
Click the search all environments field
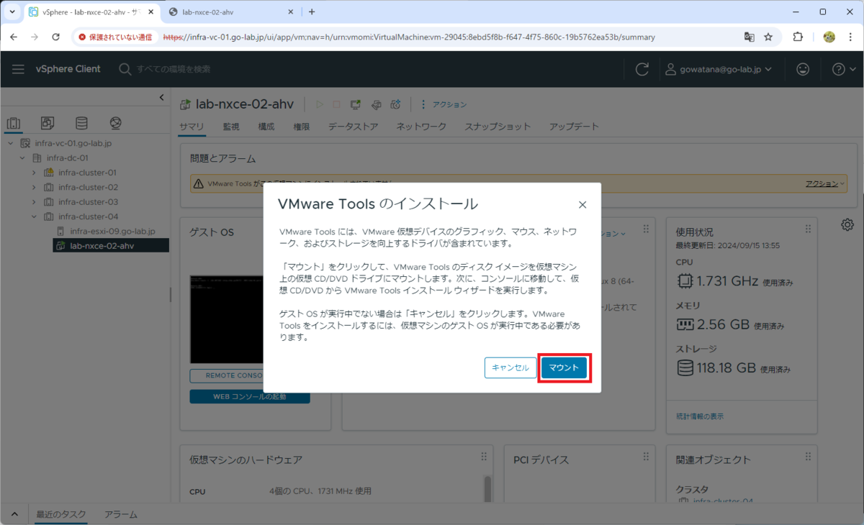click(x=173, y=69)
